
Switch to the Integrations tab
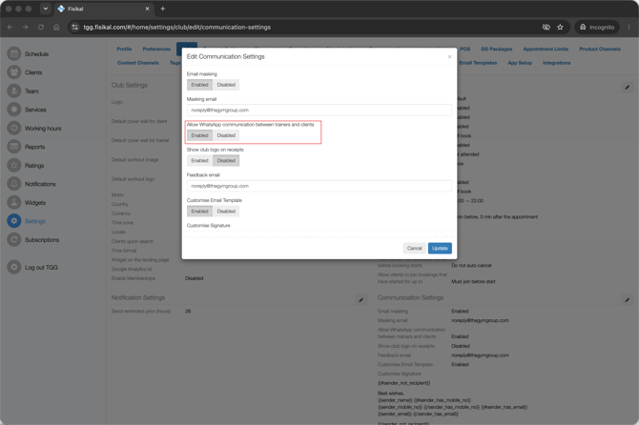tap(556, 63)
